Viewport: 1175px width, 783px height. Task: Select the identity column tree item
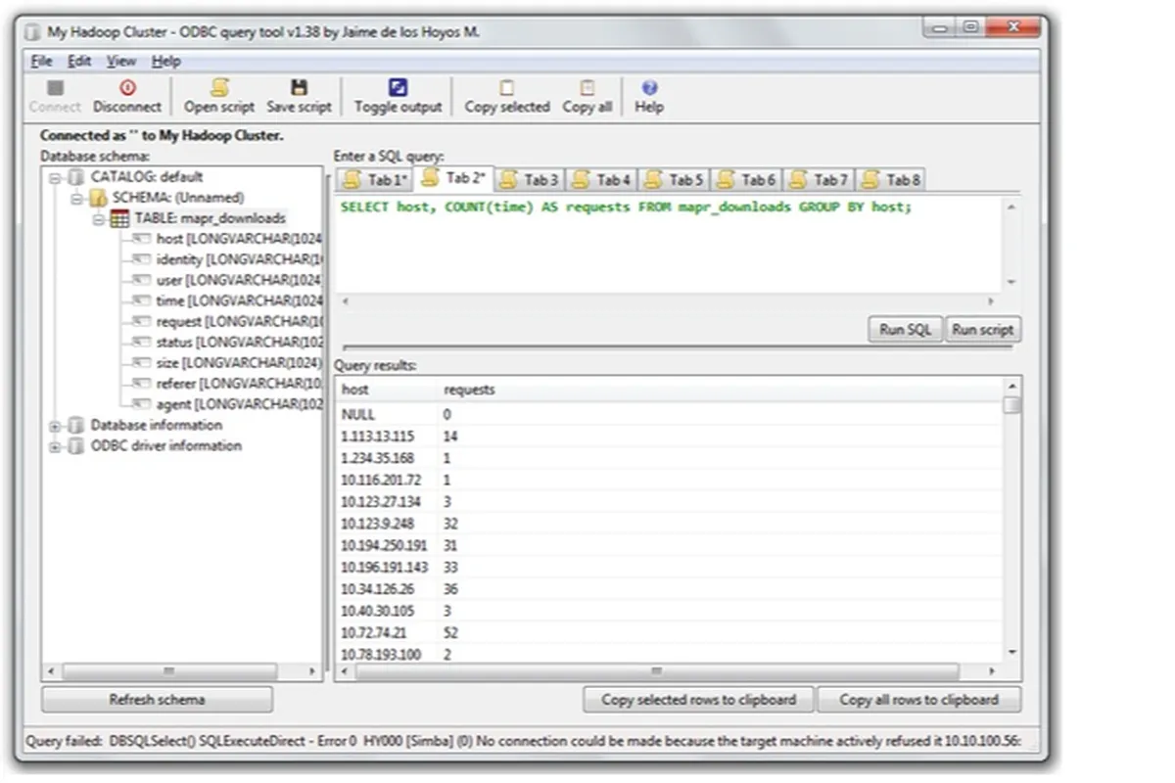pyautogui.click(x=239, y=260)
